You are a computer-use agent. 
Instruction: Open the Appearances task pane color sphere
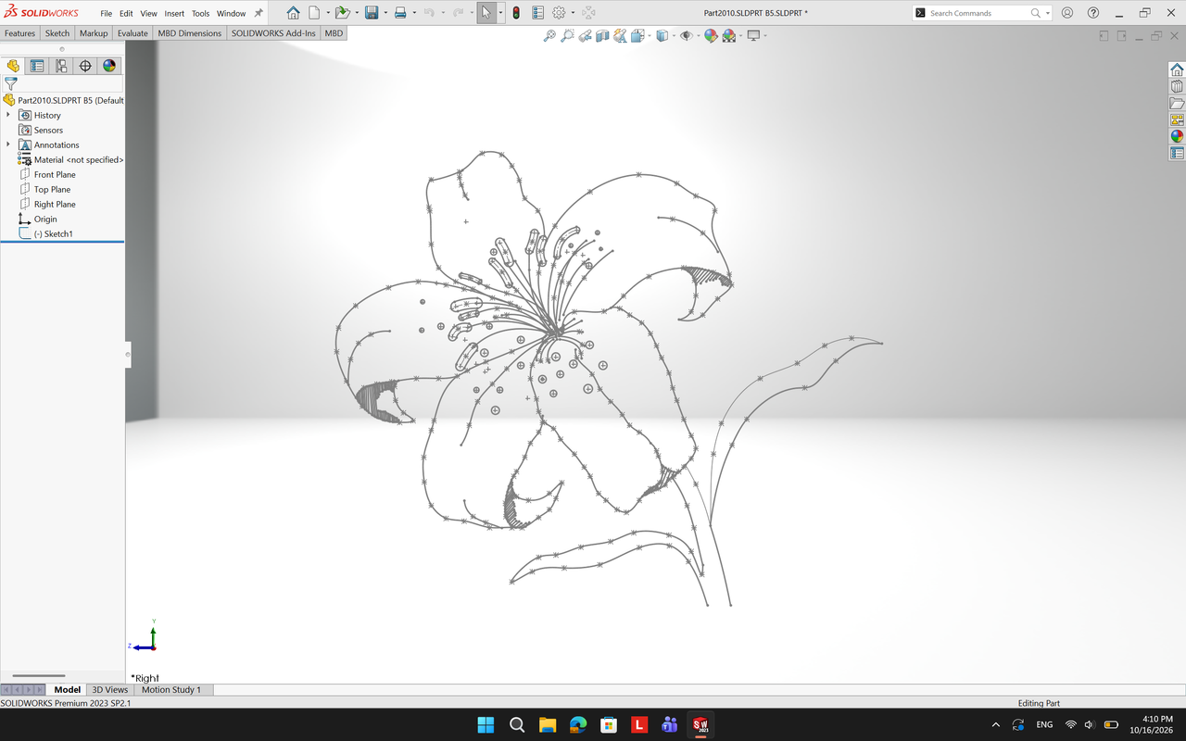[1177, 136]
